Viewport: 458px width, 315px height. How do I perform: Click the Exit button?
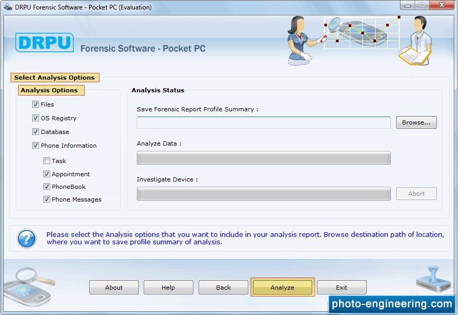341,288
